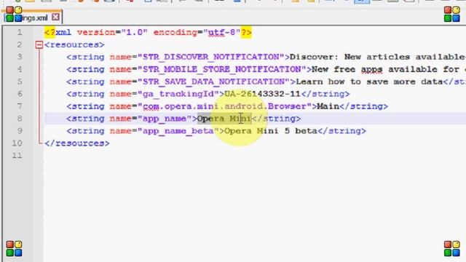Viewport: 466px width, 262px height.
Task: Click the app_name_beta attribute value
Action: click(178, 131)
